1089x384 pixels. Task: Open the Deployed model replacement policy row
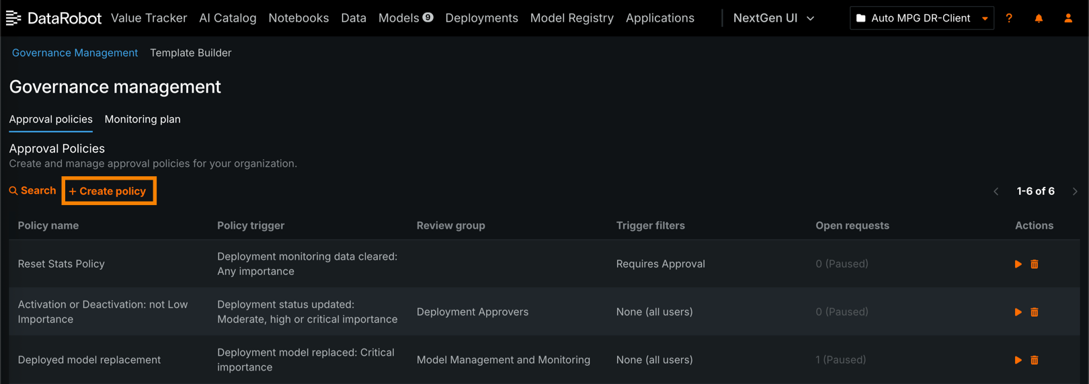[89, 360]
